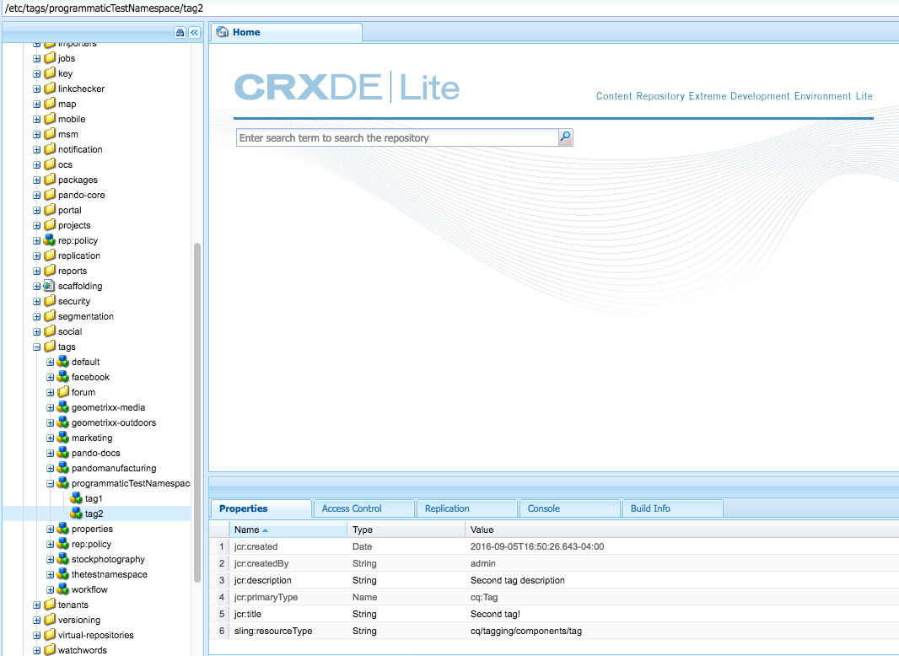Expand the packages folder
The image size is (899, 656).
pos(37,180)
